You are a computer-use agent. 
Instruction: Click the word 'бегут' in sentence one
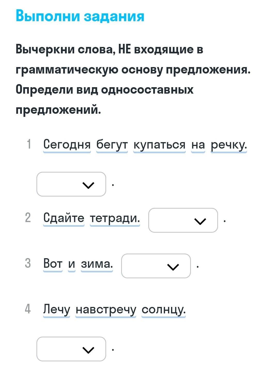click(112, 144)
